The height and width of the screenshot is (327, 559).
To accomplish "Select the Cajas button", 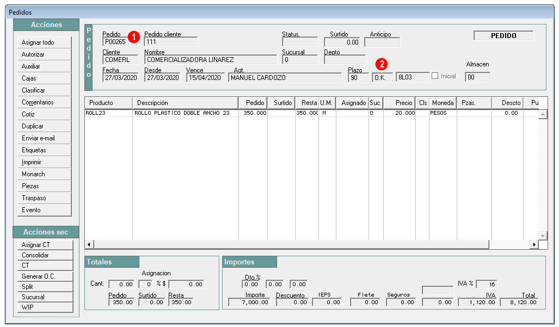I will pos(45,78).
